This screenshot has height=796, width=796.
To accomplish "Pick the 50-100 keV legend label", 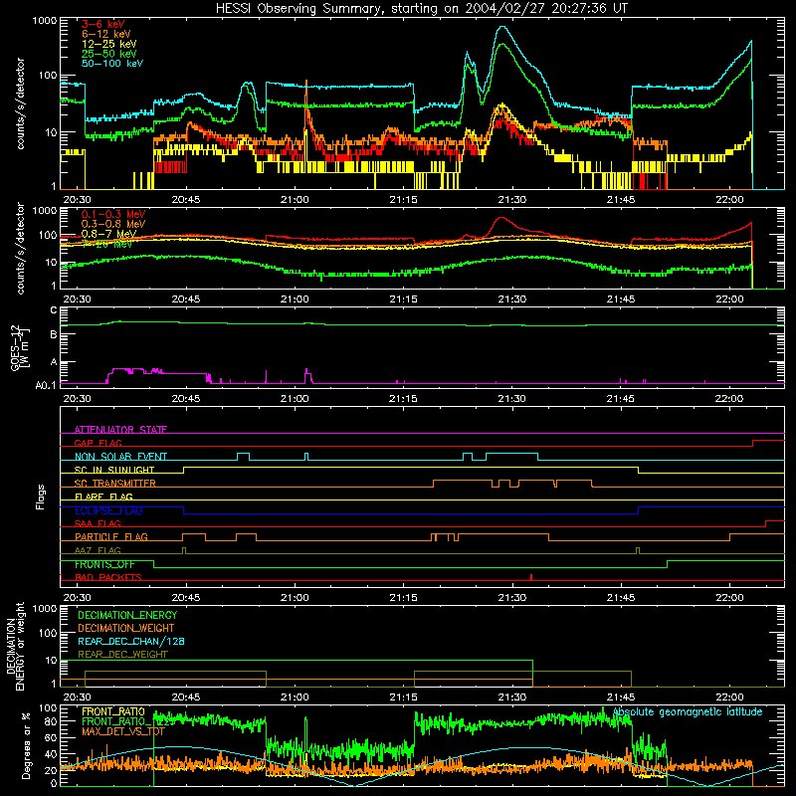I will [112, 63].
